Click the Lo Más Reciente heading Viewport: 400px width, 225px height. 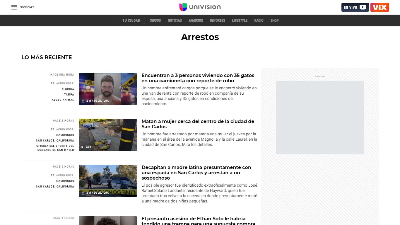click(47, 57)
